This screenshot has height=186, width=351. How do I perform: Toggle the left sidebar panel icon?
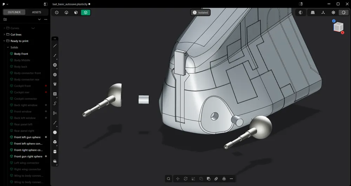(x=45, y=4)
